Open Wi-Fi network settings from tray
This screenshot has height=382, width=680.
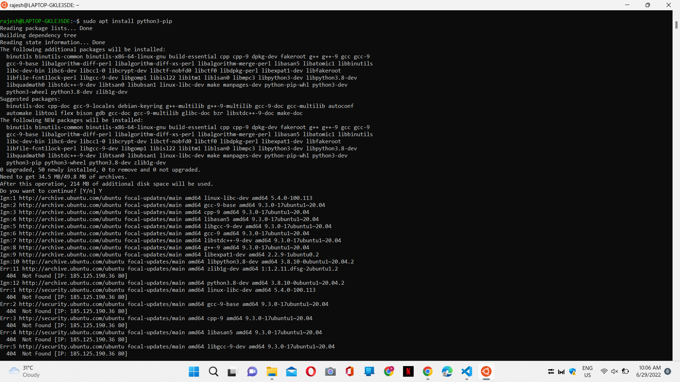pyautogui.click(x=604, y=371)
